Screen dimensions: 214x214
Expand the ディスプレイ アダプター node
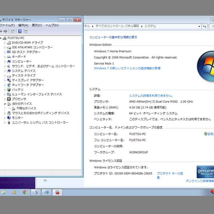click(x=5, y=80)
